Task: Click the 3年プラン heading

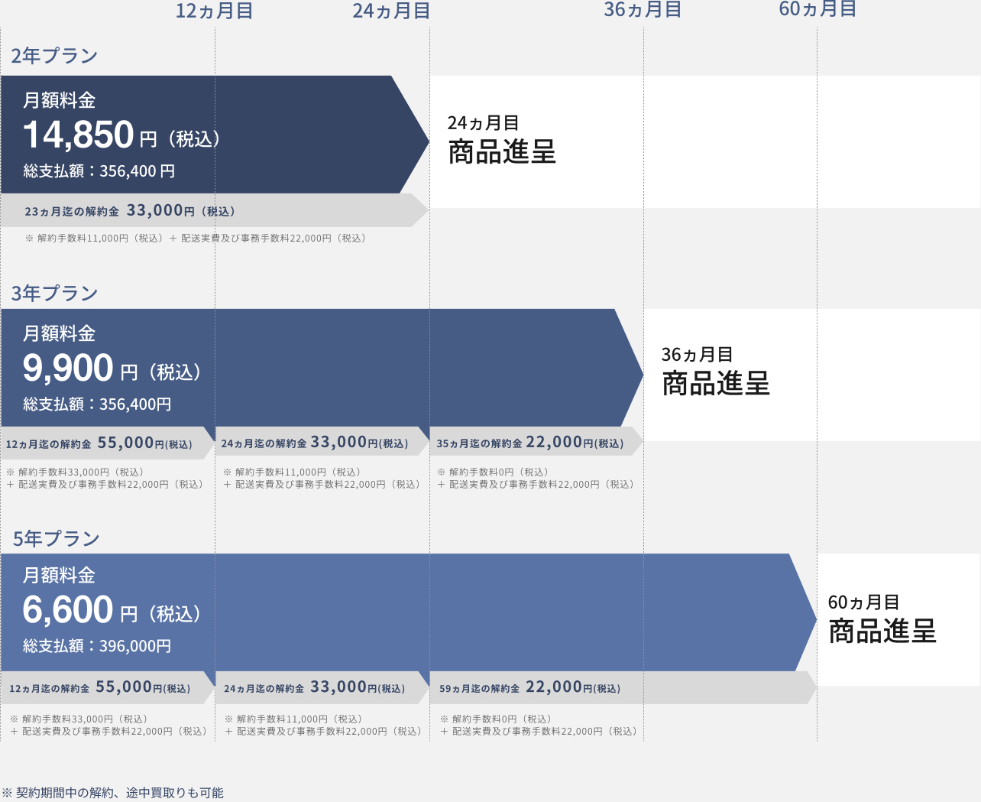Action: click(x=54, y=294)
